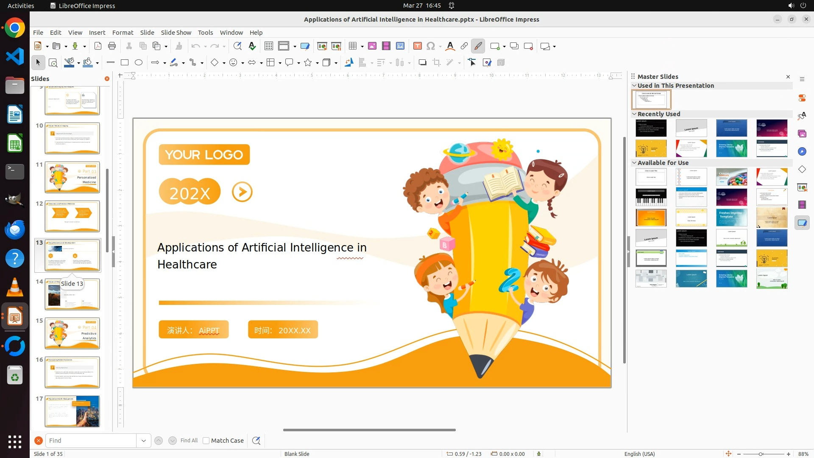The width and height of the screenshot is (814, 458).
Task: Enable the Match Case checkbox
Action: pos(206,441)
